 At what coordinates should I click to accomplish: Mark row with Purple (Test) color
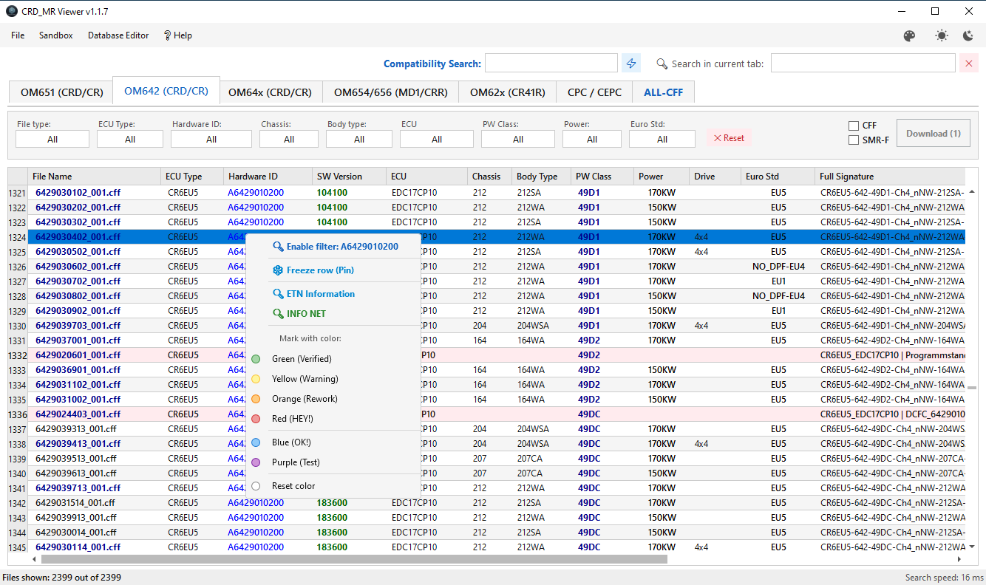click(333, 462)
